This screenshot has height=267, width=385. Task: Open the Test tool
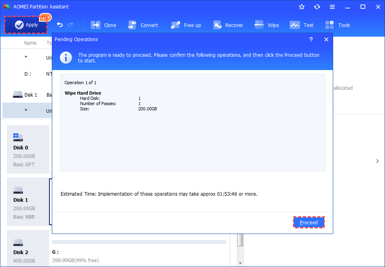[302, 25]
